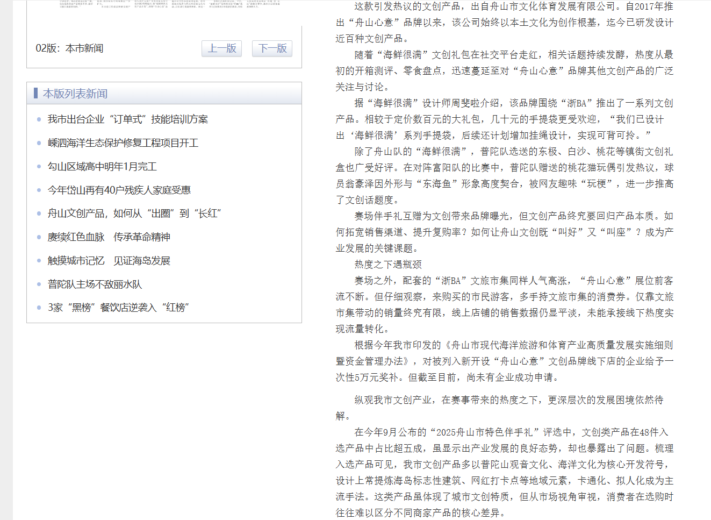Click paragraph beginning 在今年9月公布的
Screen dimensions: 711x520
[x=504, y=472]
